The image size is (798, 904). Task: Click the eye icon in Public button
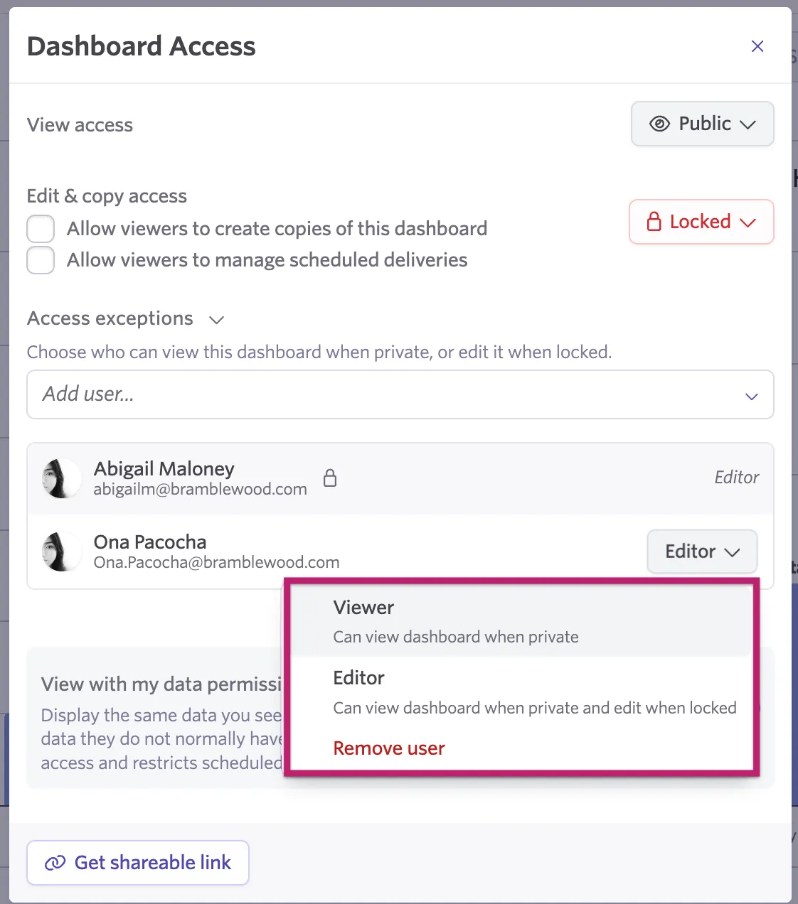point(659,124)
